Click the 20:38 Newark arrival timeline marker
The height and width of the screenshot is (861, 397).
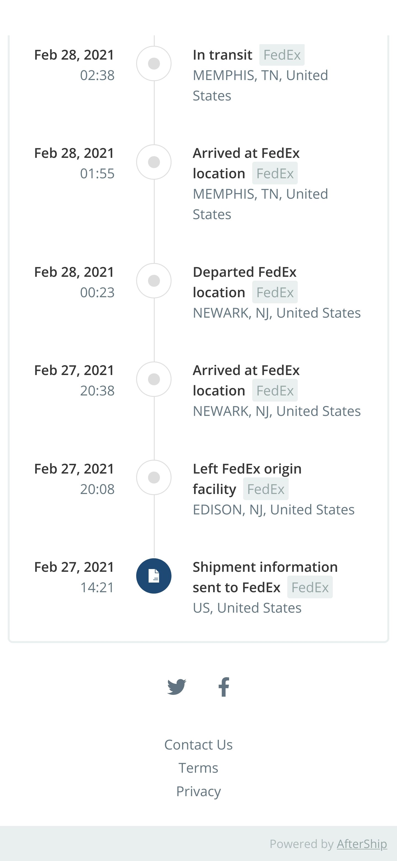(154, 379)
